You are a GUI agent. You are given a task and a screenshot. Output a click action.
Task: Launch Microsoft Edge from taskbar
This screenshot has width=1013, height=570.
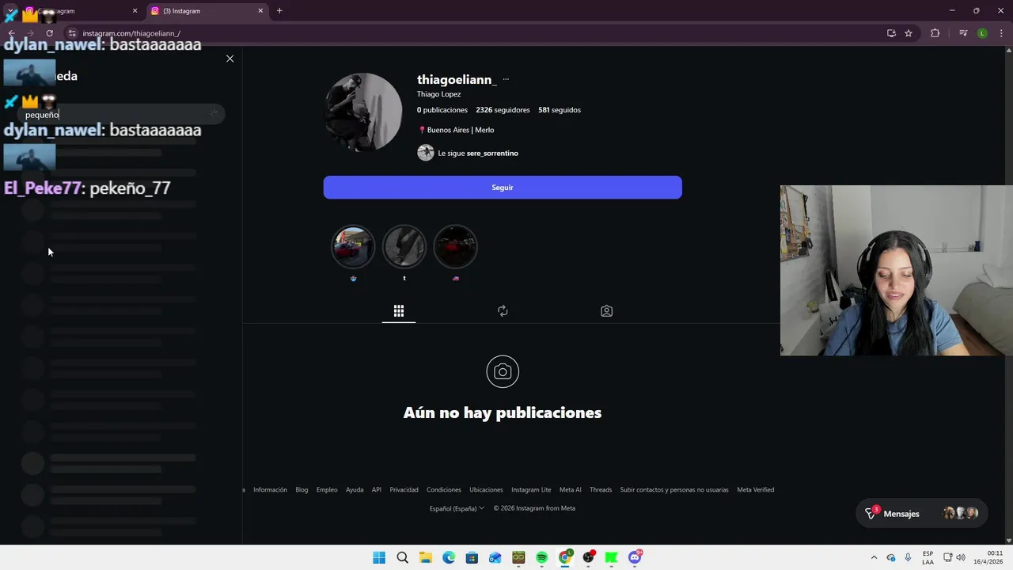tap(449, 557)
